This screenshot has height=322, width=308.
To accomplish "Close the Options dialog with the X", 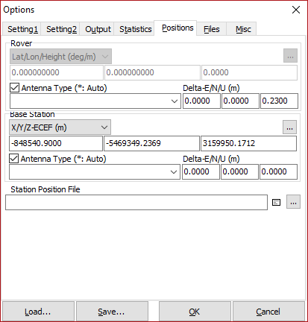I will coord(296,10).
